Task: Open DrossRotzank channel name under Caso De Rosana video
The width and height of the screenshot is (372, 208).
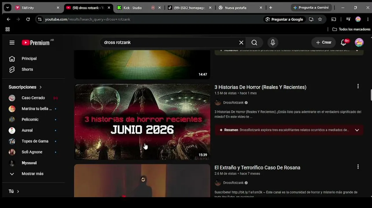Action: [233, 183]
